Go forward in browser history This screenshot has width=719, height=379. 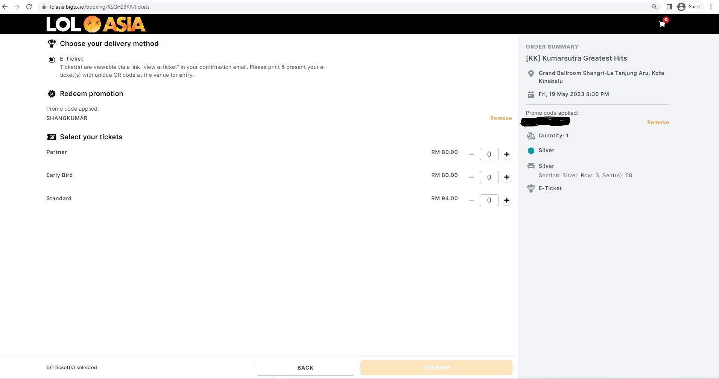(x=17, y=7)
